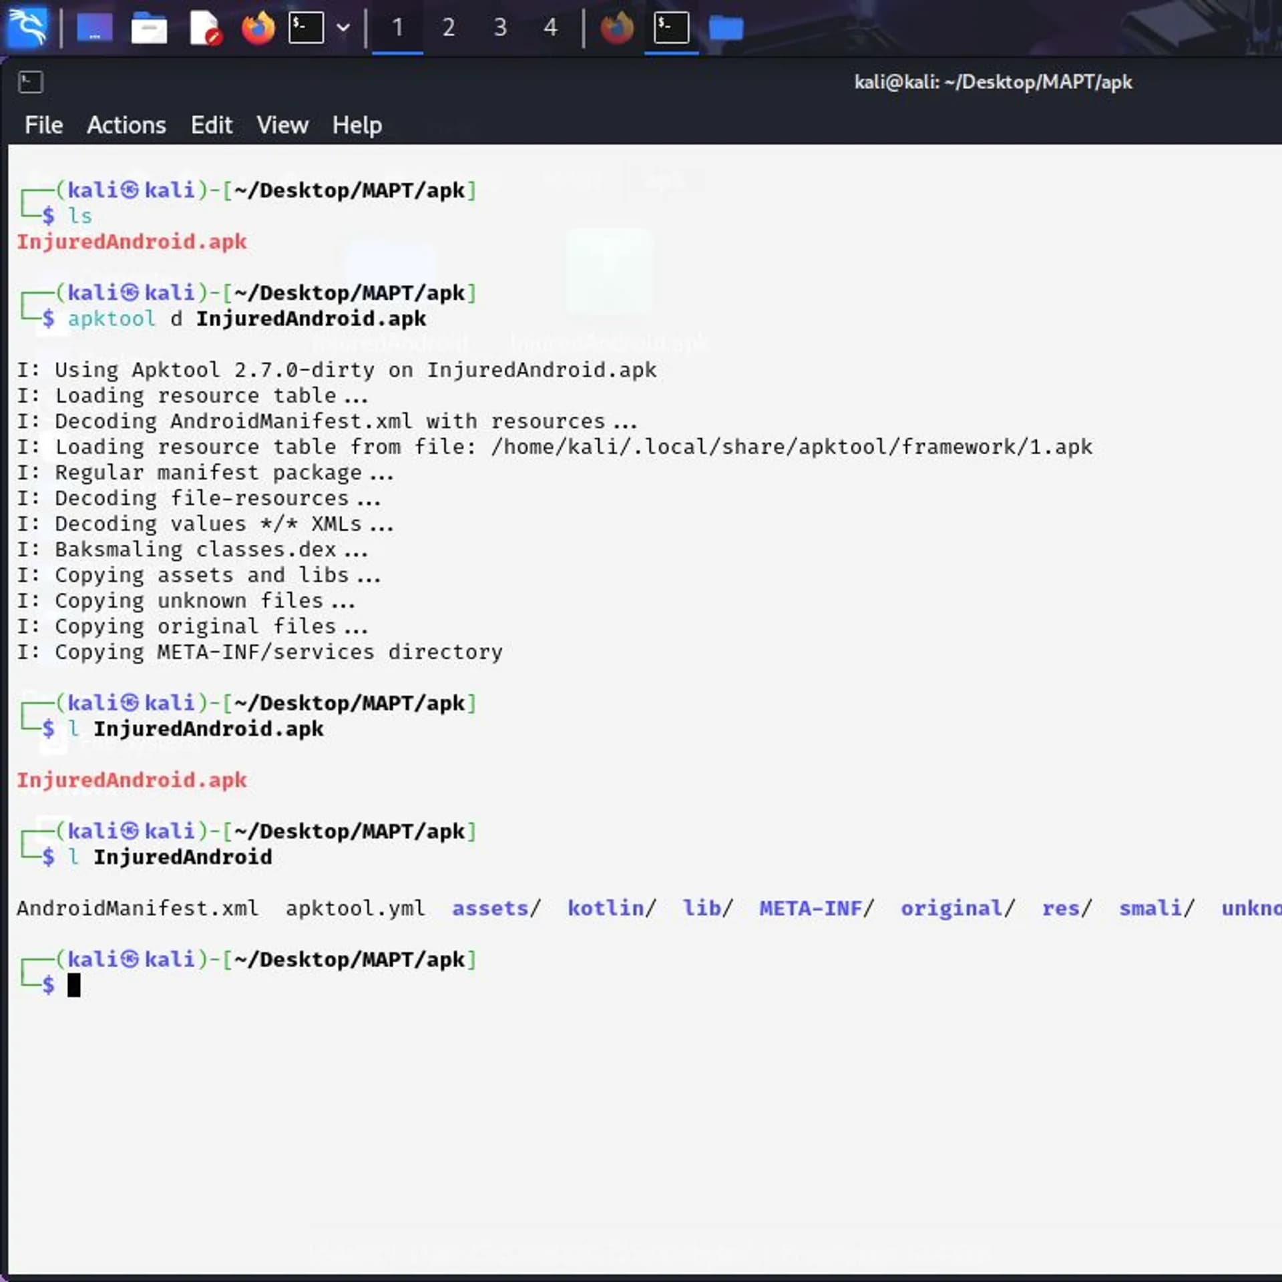The height and width of the screenshot is (1282, 1282).
Task: Focus the Firefox window in the taskbar
Action: click(617, 28)
